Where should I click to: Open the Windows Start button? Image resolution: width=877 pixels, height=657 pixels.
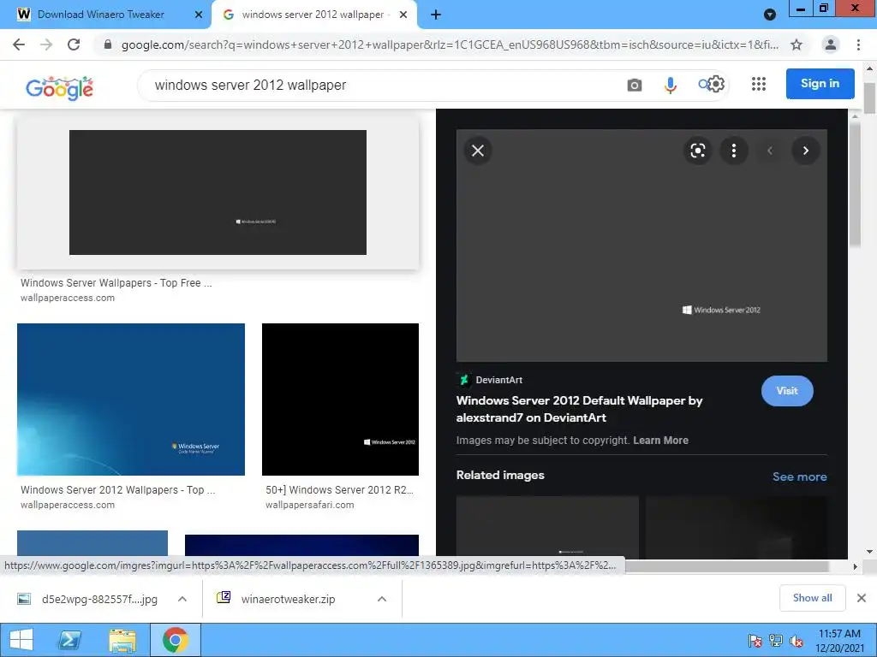21,640
